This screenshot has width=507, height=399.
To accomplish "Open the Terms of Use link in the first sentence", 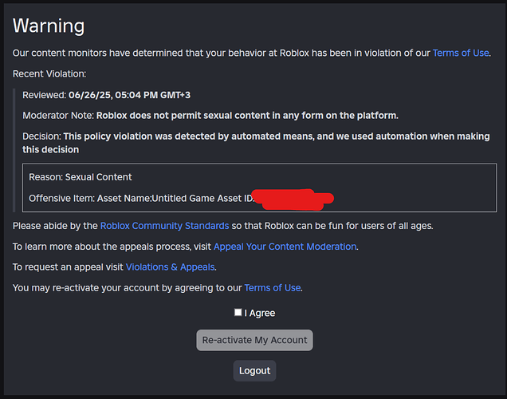I will tap(461, 53).
